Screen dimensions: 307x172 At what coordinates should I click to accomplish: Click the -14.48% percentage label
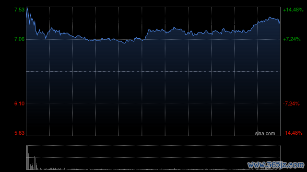click(293, 133)
